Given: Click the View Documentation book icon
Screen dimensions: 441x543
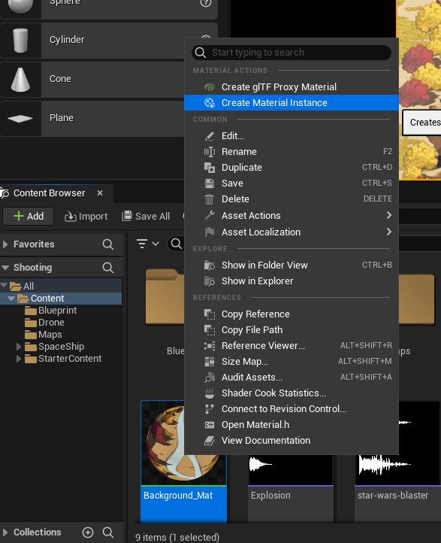Looking at the screenshot, I should click(x=210, y=441).
